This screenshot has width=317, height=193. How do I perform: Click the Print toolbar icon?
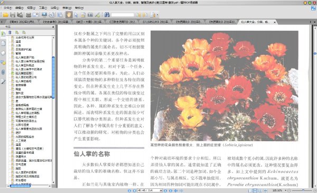29,15
